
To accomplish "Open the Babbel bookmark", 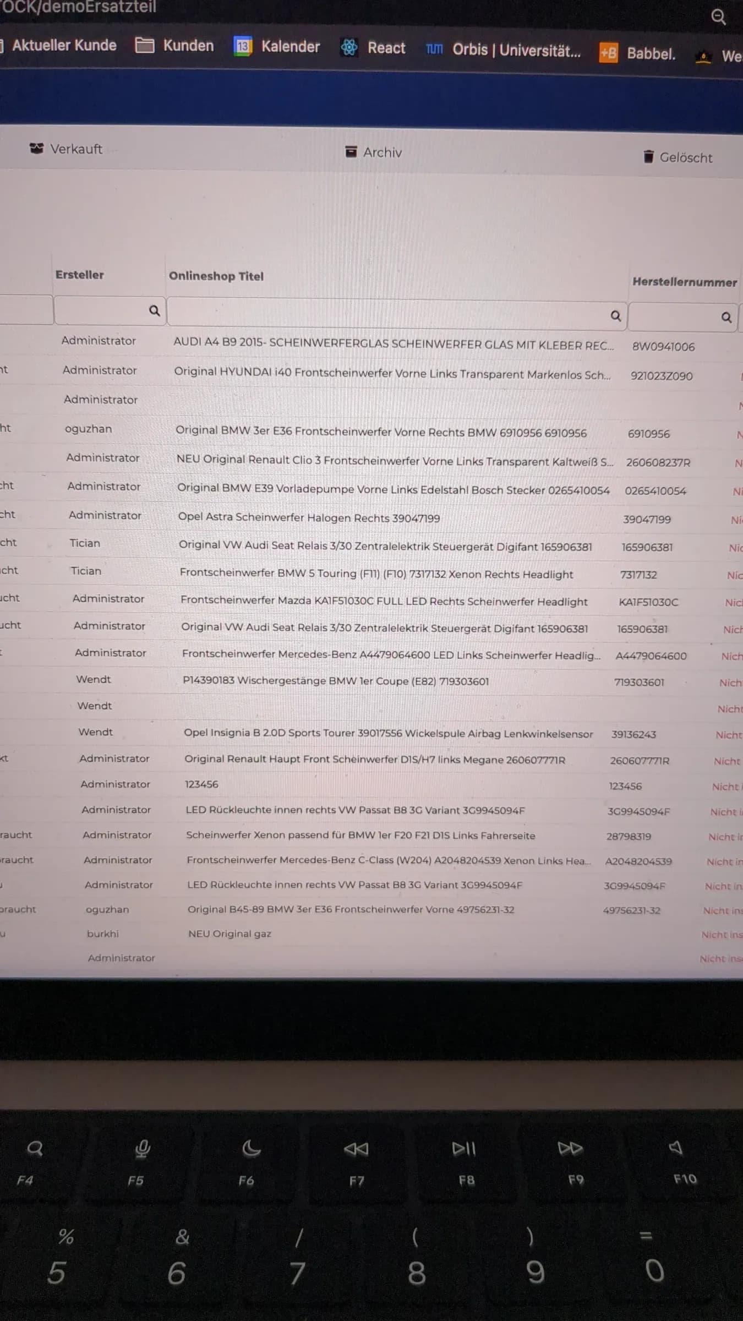I will click(x=637, y=53).
